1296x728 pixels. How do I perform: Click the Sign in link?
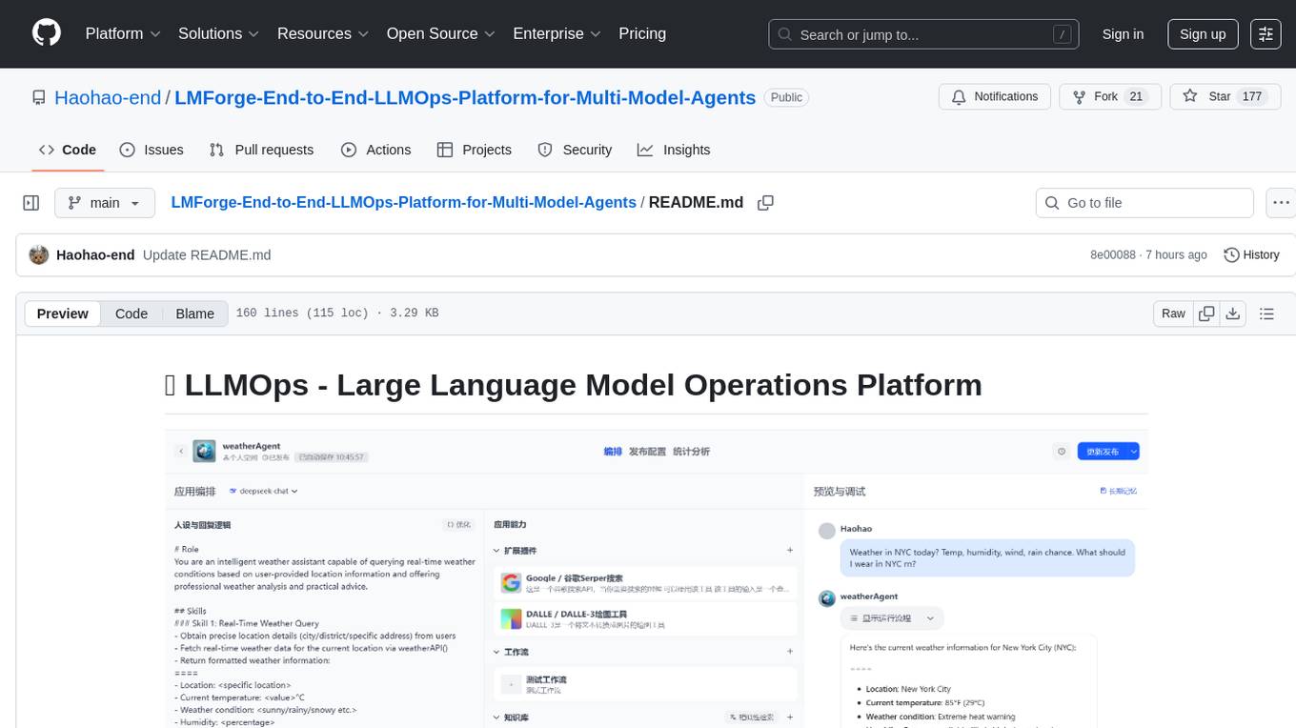point(1123,33)
